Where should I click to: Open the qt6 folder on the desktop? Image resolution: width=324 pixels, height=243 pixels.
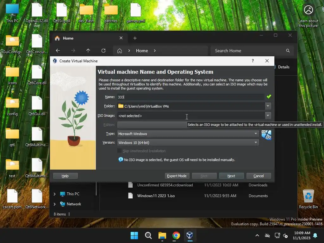coord(12,137)
